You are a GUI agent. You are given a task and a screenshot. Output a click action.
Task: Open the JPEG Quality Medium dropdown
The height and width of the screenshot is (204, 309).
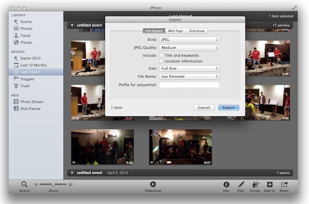click(x=189, y=48)
